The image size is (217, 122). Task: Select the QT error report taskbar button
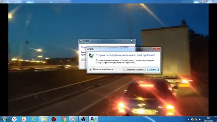[x=93, y=119]
